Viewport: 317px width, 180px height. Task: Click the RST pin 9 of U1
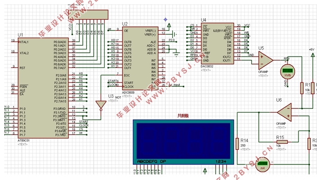coord(15,67)
